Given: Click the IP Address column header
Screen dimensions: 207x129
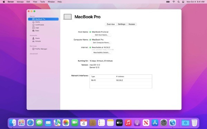Looking at the screenshot, I should click(120, 76).
